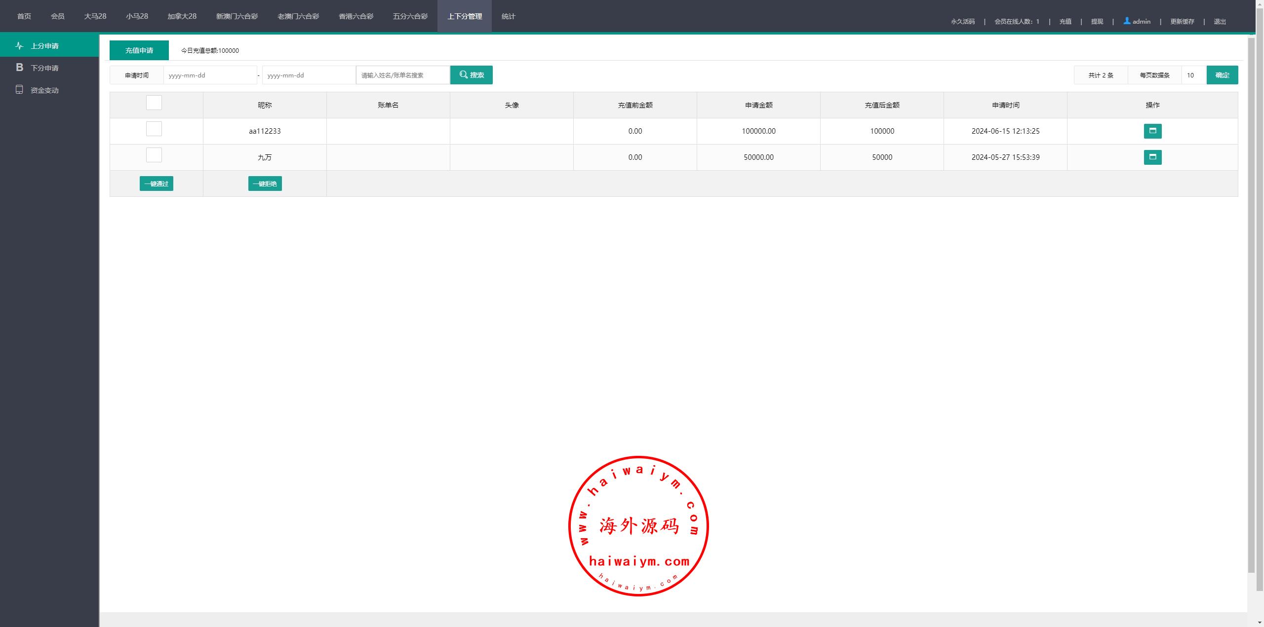The height and width of the screenshot is (627, 1264).
Task: Open the end date yyyy-mm-dd picker
Action: pos(309,75)
